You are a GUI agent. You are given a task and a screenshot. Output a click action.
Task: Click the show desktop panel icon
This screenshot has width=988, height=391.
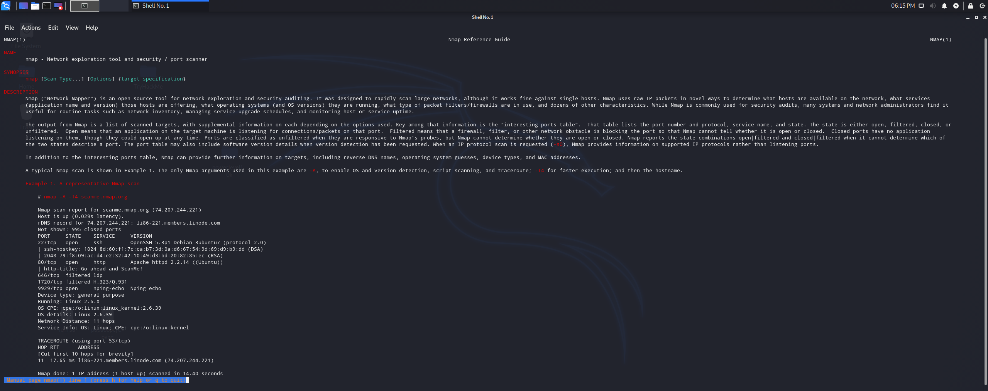coord(24,6)
